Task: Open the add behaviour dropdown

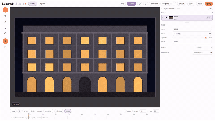Action: (202, 52)
